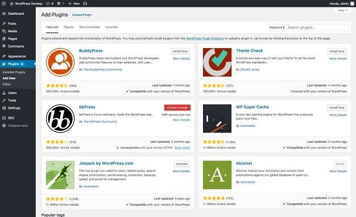Click the Posts pushpin icon

point(4,24)
